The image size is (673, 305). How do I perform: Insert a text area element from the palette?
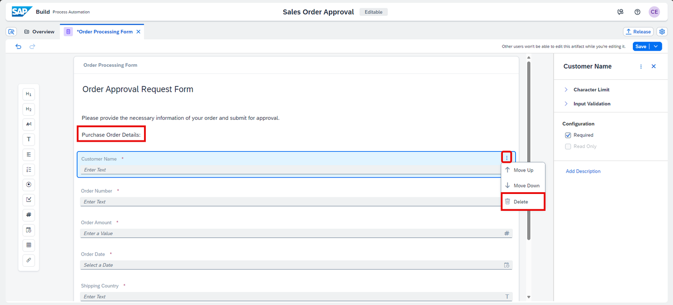(29, 154)
